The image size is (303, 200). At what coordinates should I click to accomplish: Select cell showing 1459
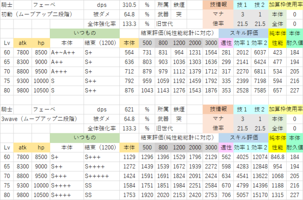coord(195,81)
